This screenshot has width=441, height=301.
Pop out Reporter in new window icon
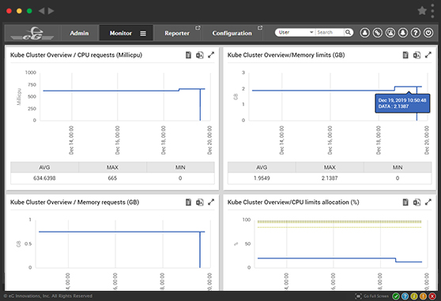point(198,28)
